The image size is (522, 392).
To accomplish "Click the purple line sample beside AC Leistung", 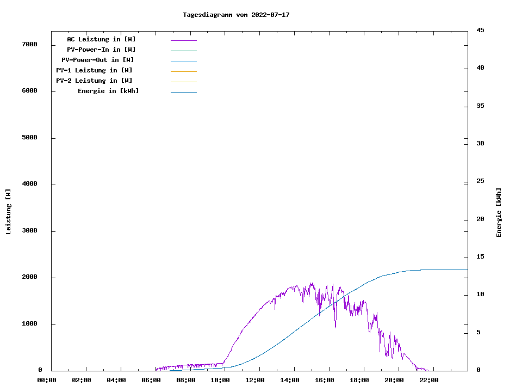I will point(183,40).
